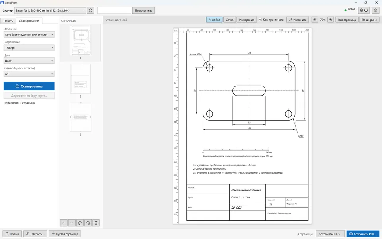Activate the Измерение measuring tool

(x=247, y=20)
